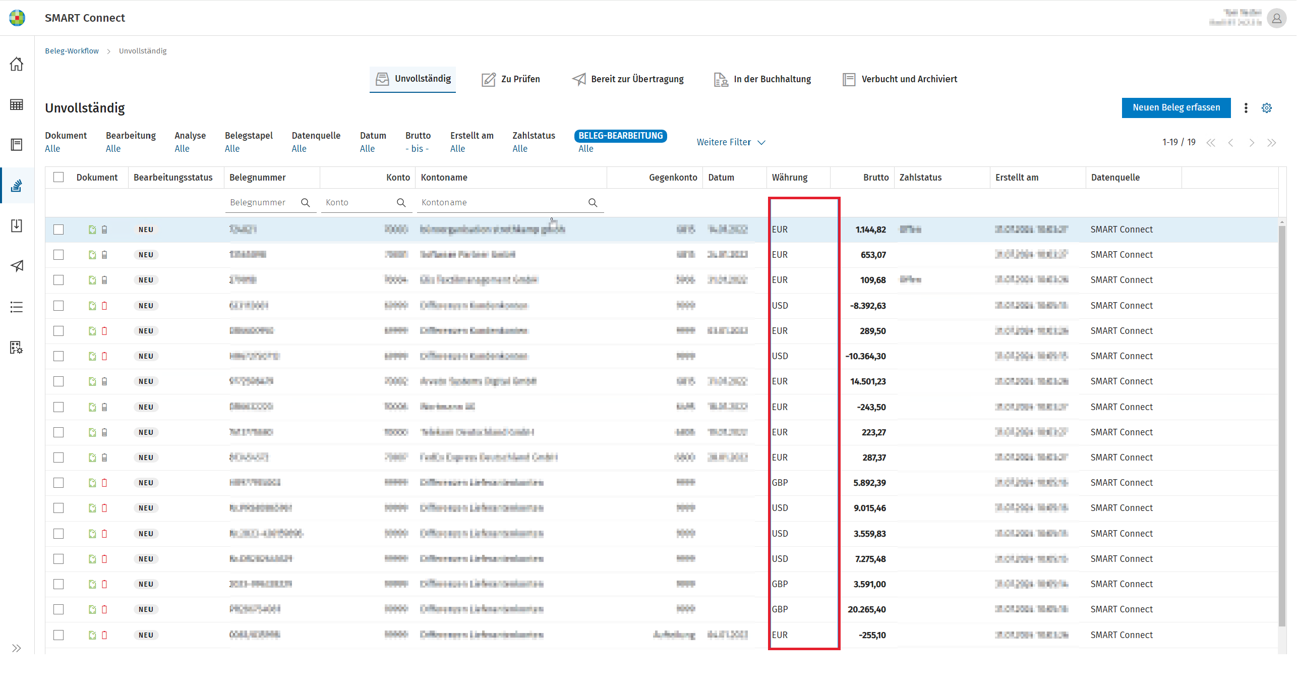Check the row with Brutto -10.364,30
Screen dimensions: 1297x686
pyautogui.click(x=58, y=356)
